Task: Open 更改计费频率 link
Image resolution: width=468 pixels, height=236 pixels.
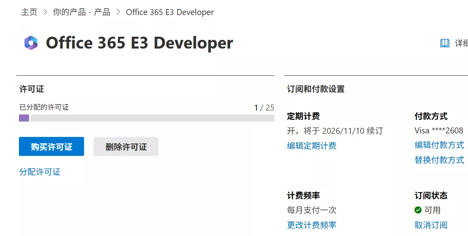Action: [x=311, y=225]
